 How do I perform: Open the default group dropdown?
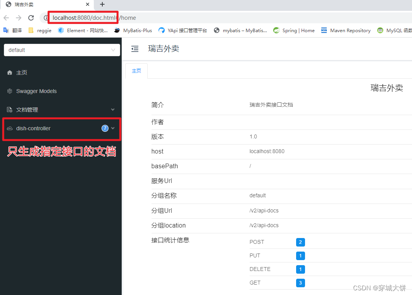tap(62, 50)
